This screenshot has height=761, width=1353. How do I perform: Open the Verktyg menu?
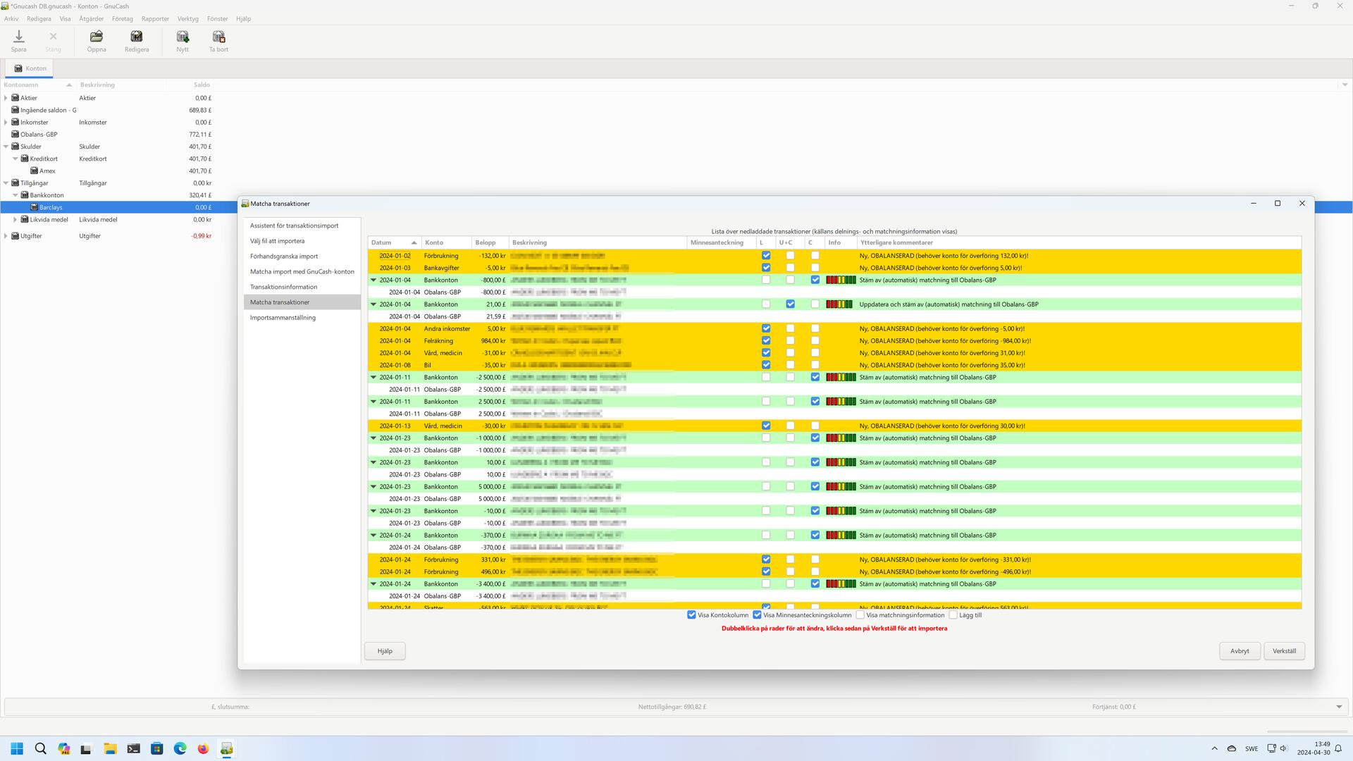click(187, 19)
